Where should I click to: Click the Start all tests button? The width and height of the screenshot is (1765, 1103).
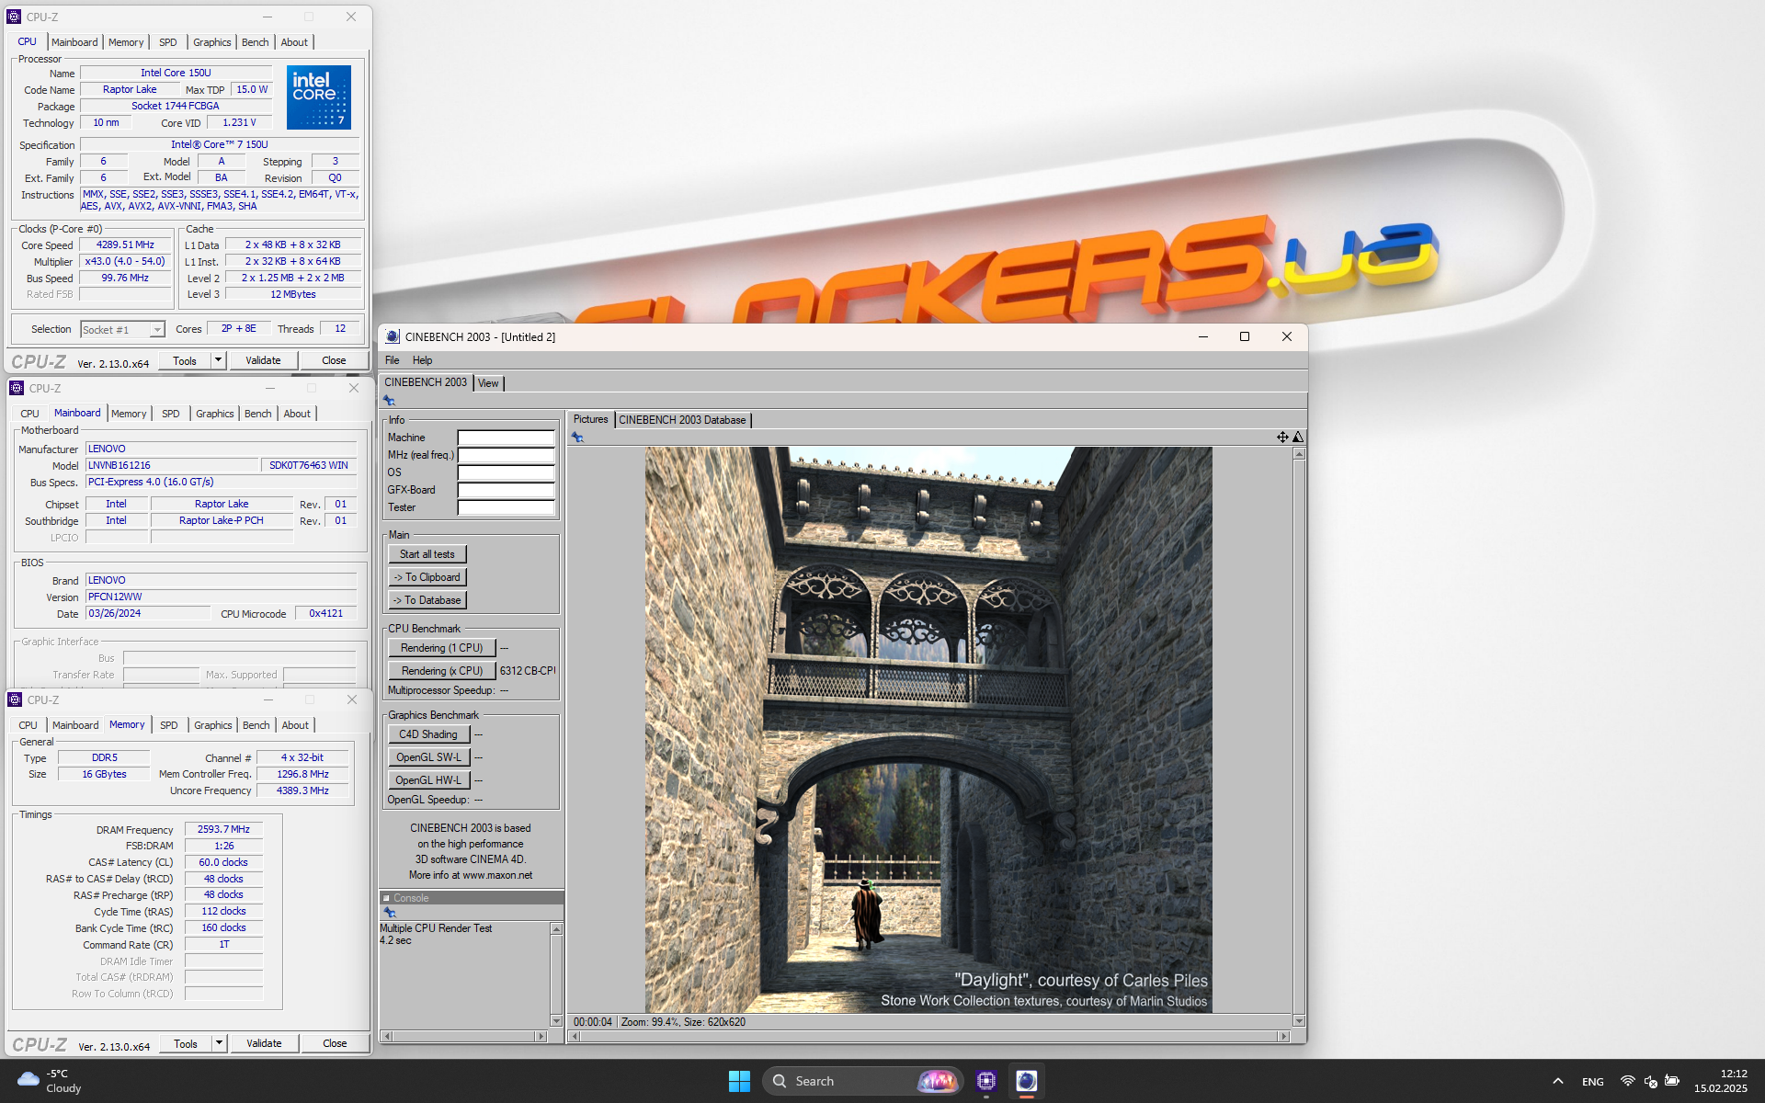tap(427, 554)
